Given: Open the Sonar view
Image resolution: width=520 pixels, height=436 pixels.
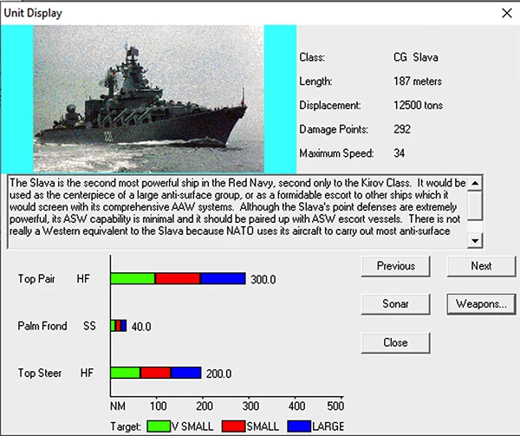Looking at the screenshot, I should pyautogui.click(x=395, y=304).
